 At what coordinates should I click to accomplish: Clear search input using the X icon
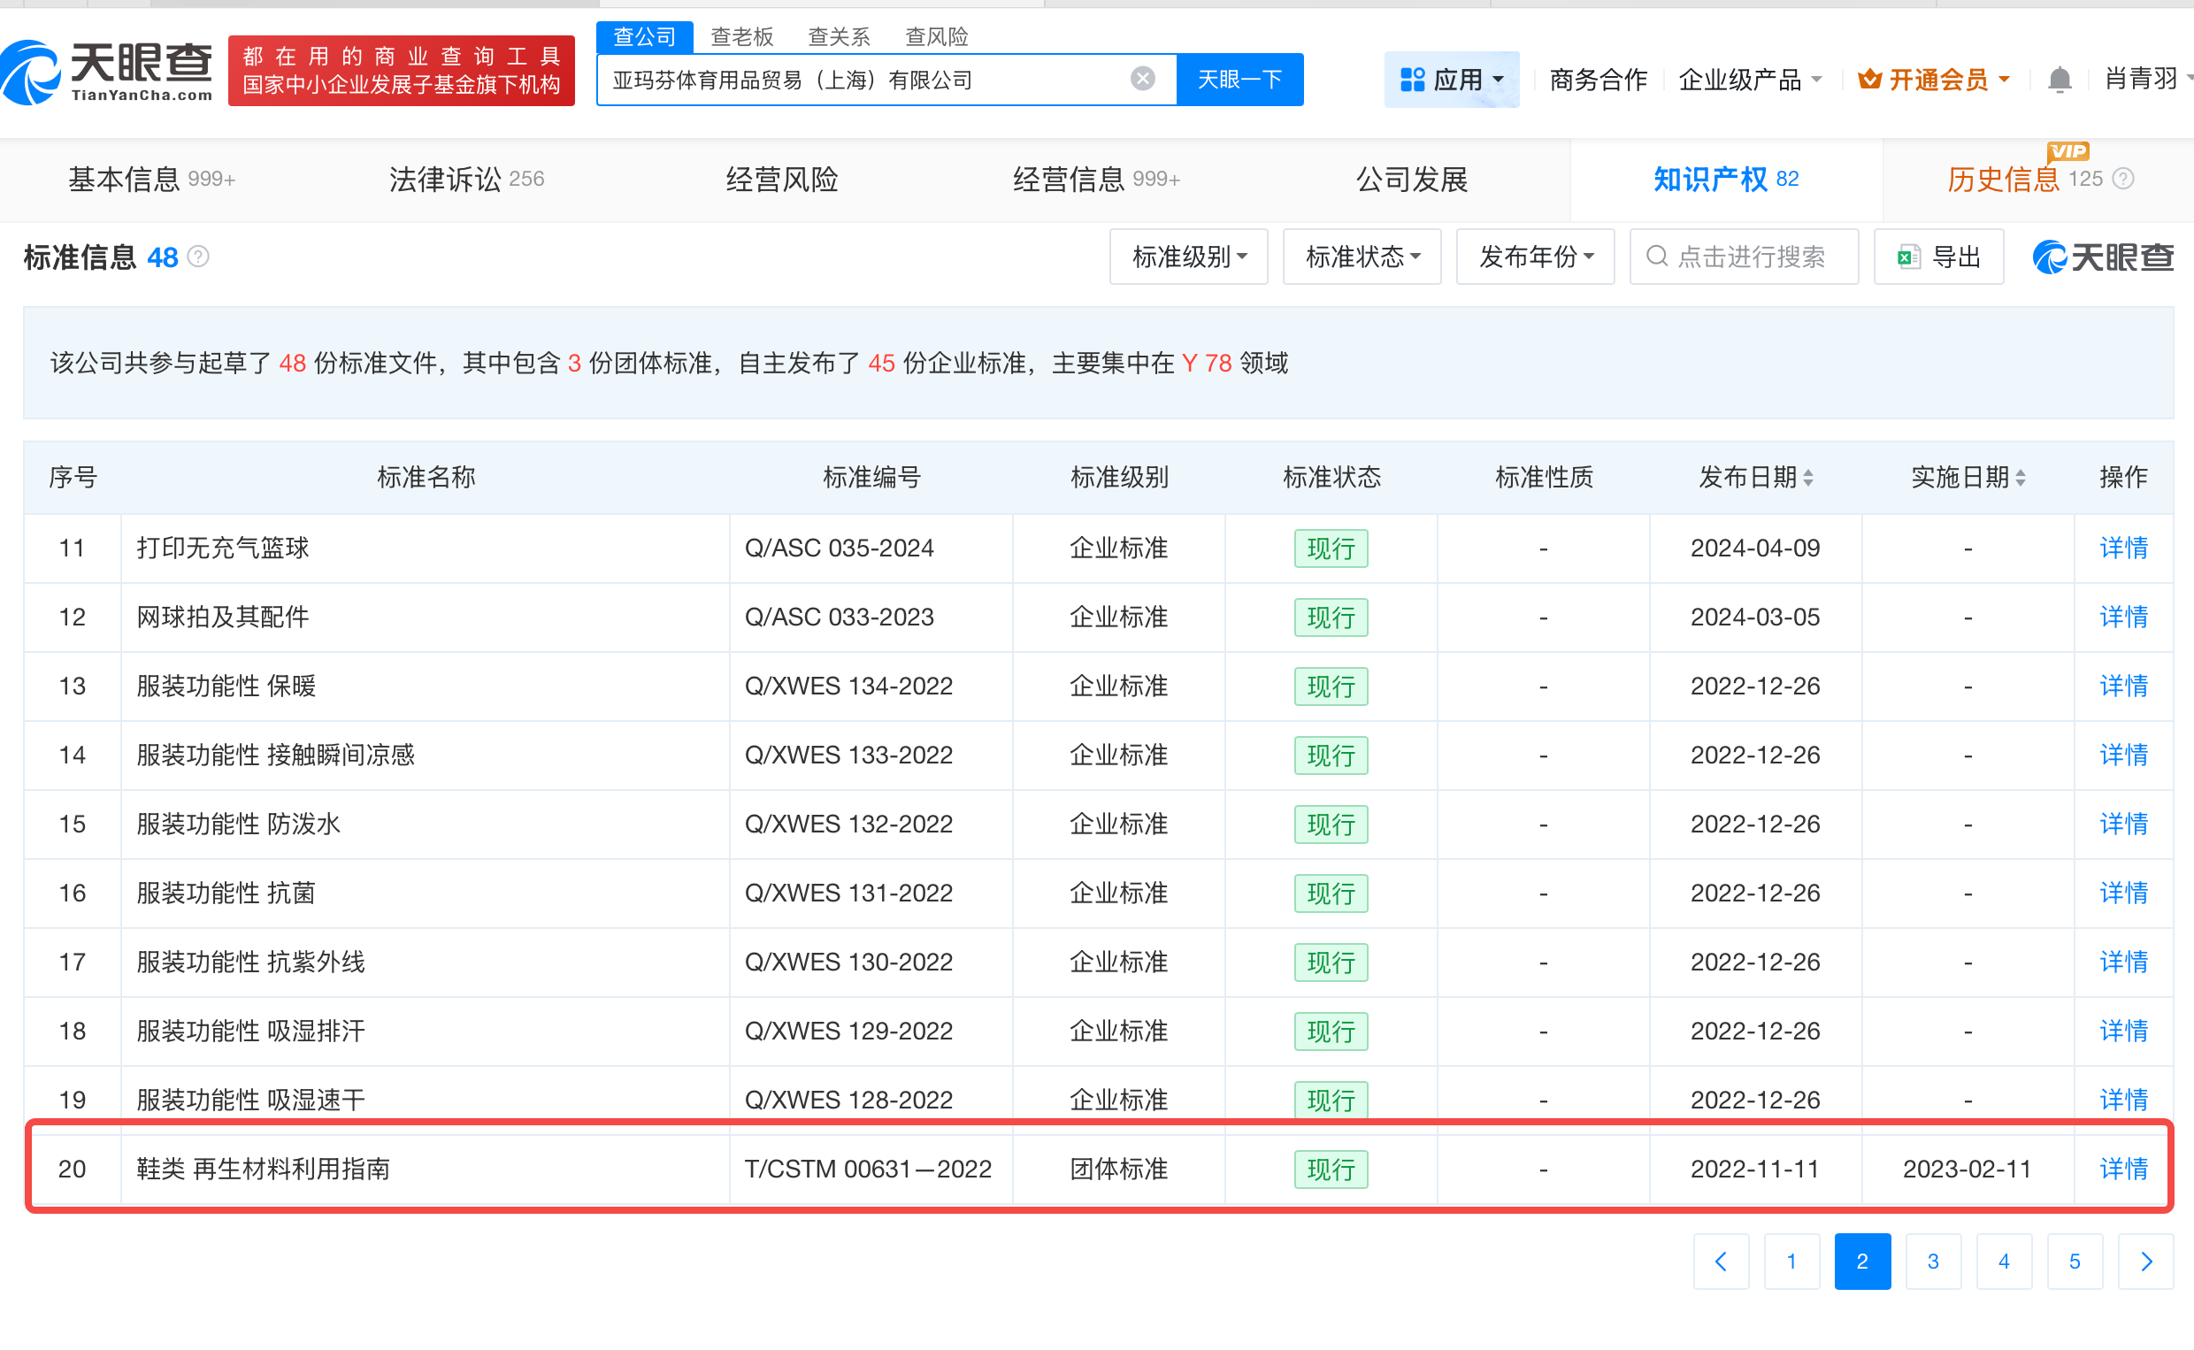point(1142,79)
